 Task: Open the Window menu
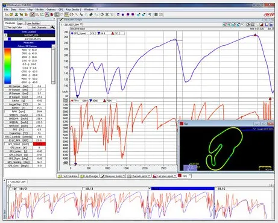tap(89, 10)
